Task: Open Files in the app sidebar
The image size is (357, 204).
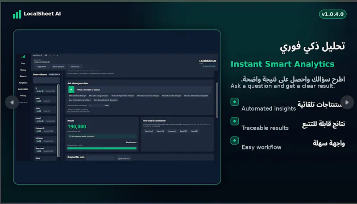Action: [23, 63]
